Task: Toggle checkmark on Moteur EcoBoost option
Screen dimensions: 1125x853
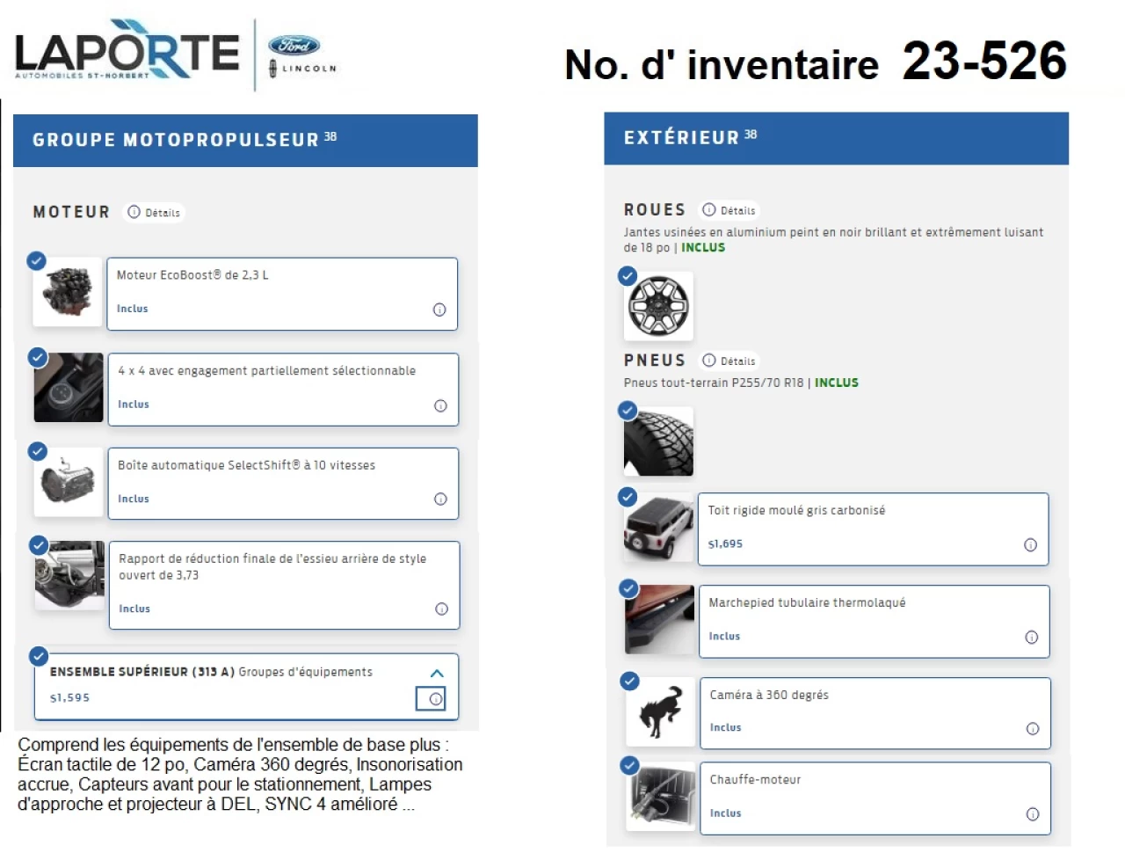Action: pyautogui.click(x=36, y=261)
